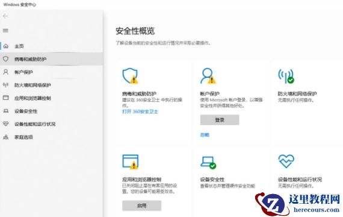Click the window icon beside 应用和浏览器控制 in sidebar
Image resolution: width=343 pixels, height=217 pixels.
[x=5, y=98]
